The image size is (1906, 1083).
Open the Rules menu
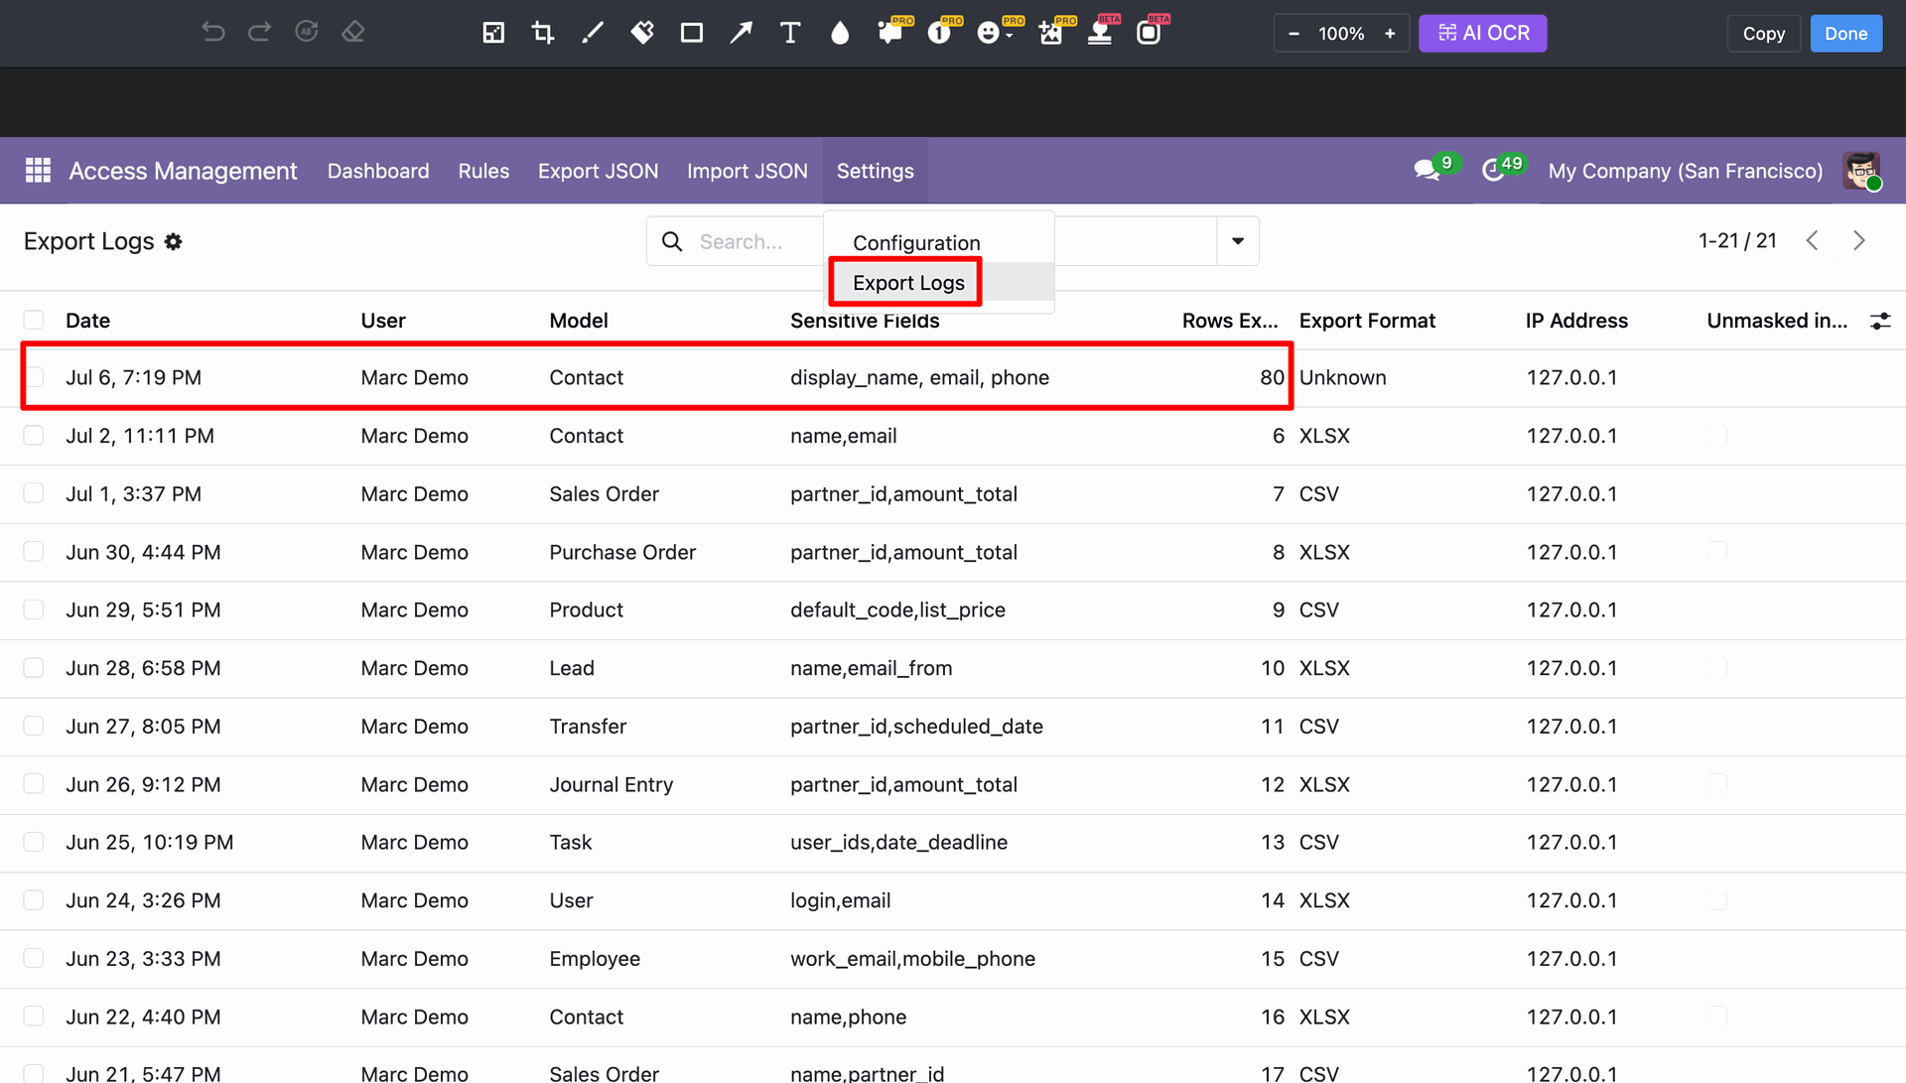pyautogui.click(x=483, y=171)
